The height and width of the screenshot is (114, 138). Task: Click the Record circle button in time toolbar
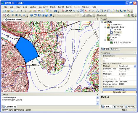pyautogui.click(x=91, y=15)
